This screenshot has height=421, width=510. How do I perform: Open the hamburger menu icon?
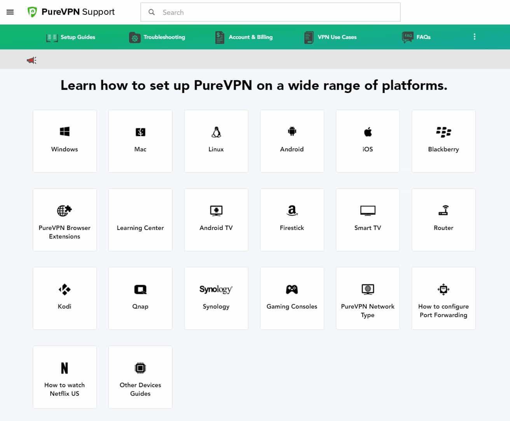click(10, 12)
